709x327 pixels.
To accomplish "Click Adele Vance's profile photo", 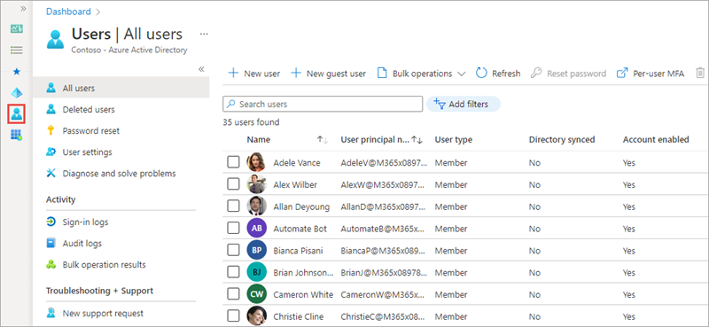I will [x=256, y=162].
